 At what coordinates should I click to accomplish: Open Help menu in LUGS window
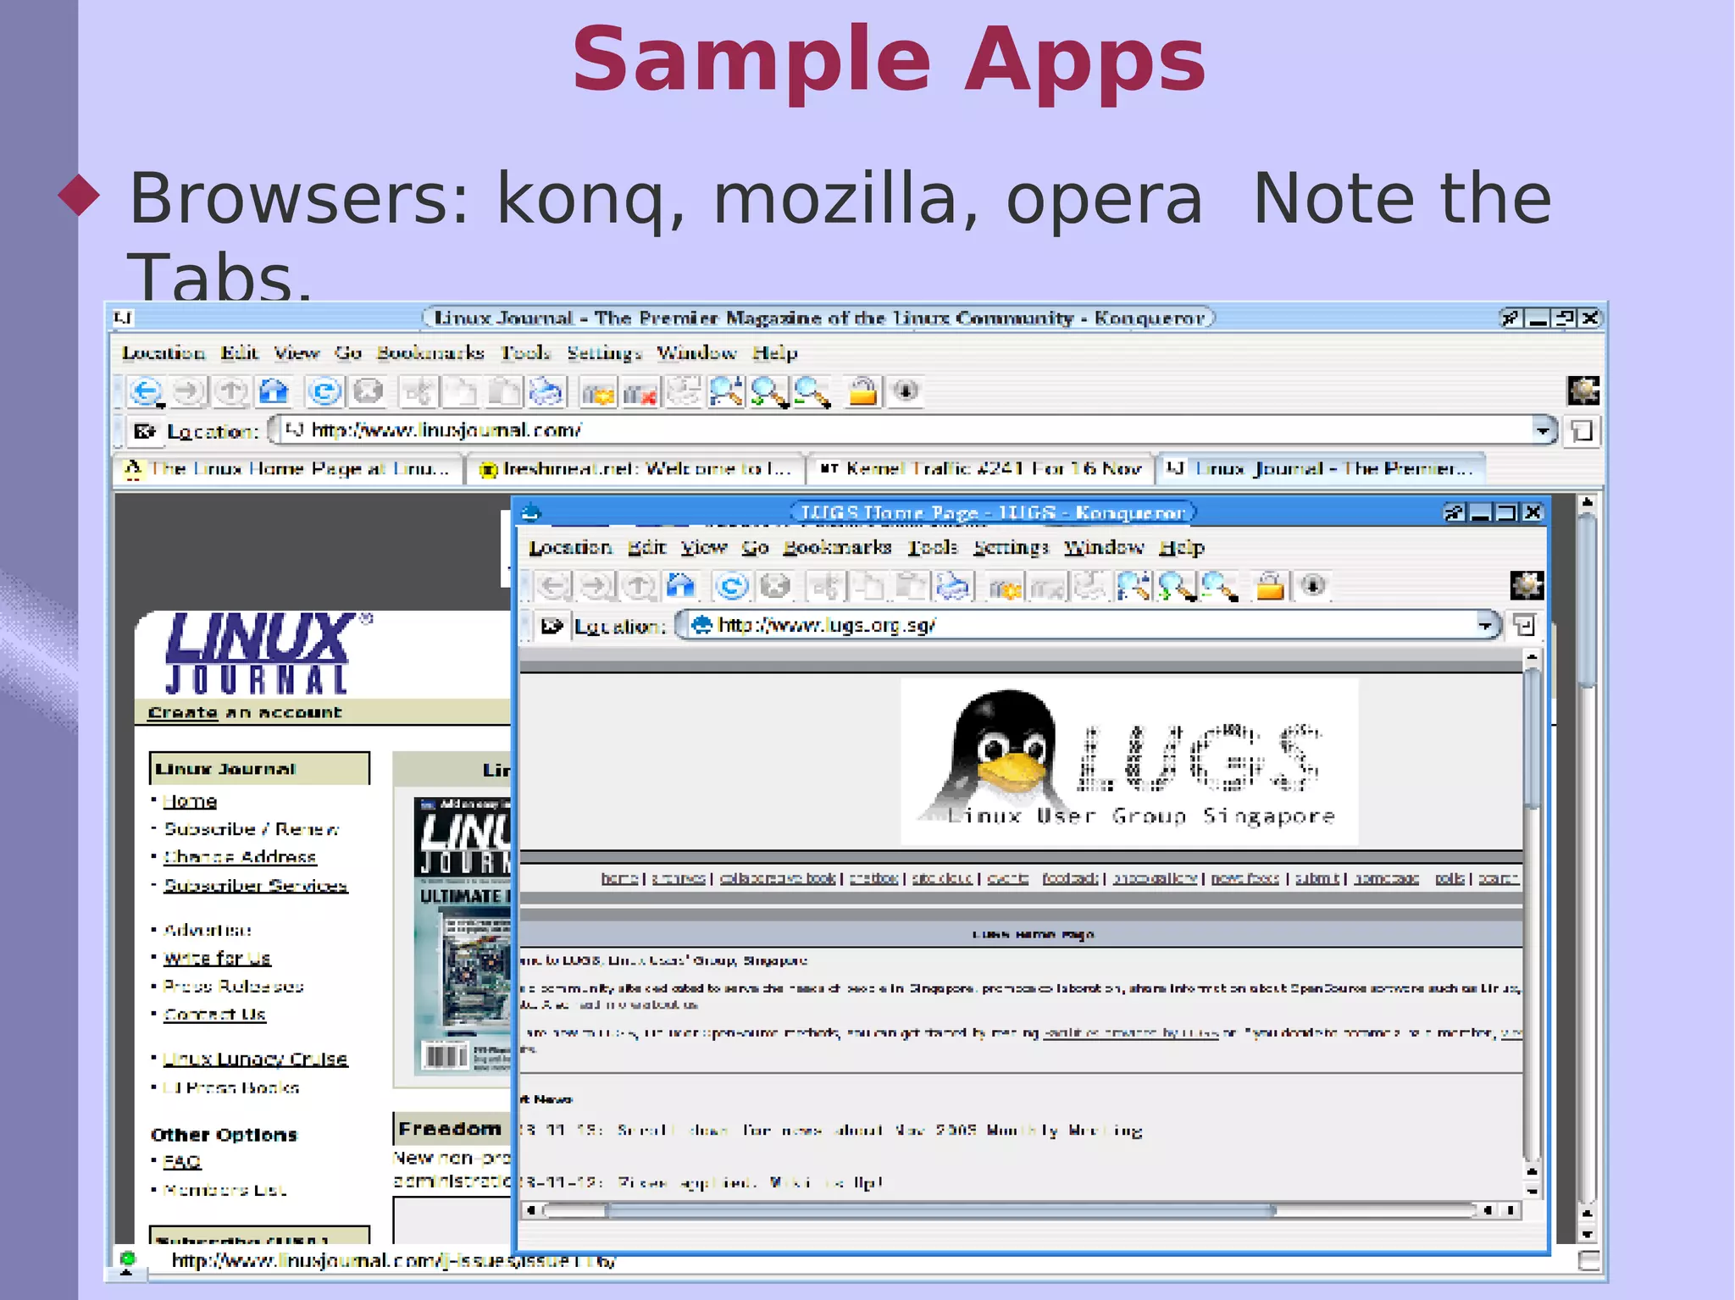click(1182, 548)
